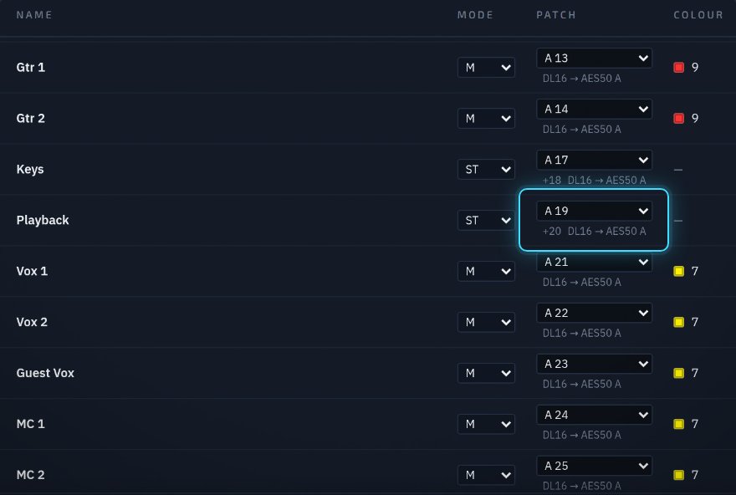Click the red colour swatch for Gtr 1
This screenshot has width=736, height=495.
[678, 68]
